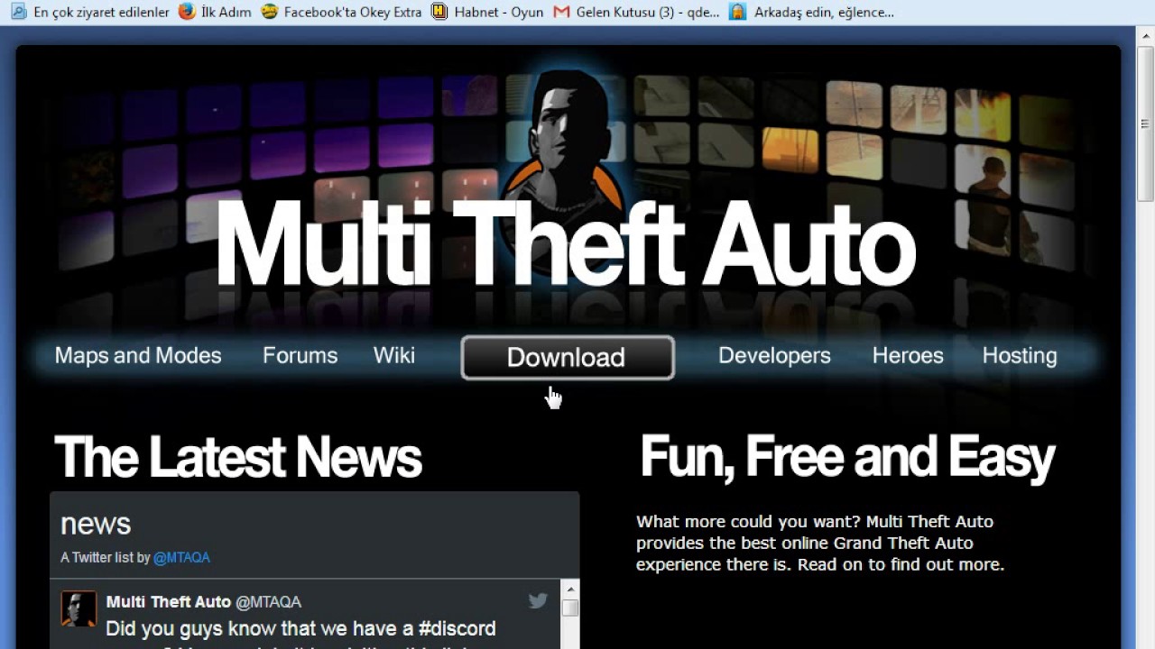Open the Maps and Modes page
The image size is (1155, 649).
click(x=138, y=355)
